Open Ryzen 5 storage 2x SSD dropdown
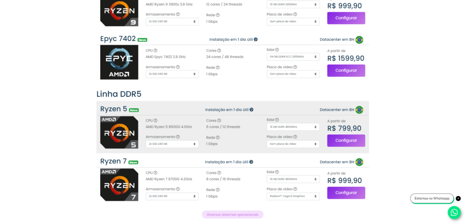The height and width of the screenshot is (223, 465). click(x=172, y=144)
